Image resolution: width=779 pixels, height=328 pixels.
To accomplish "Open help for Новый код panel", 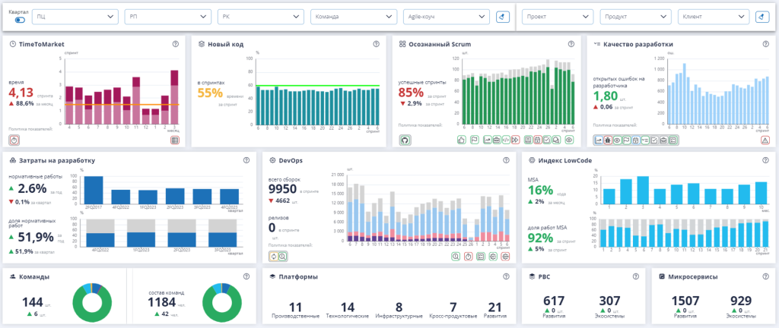I will (x=376, y=44).
